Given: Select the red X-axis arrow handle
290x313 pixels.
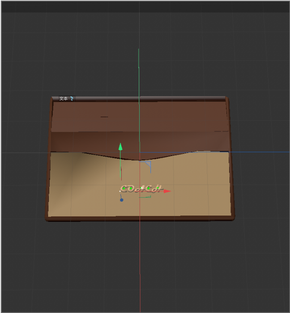Looking at the screenshot, I should [167, 191].
